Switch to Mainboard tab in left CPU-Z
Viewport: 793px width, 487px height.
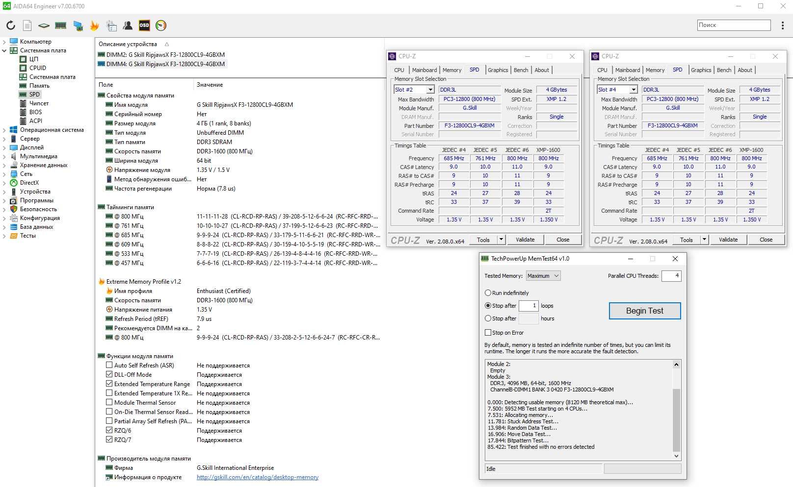[x=424, y=70]
